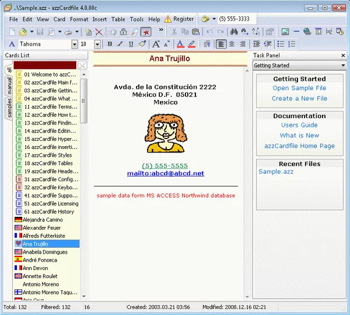Image resolution: width=350 pixels, height=315 pixels.
Task: Decrease indent icon
Action: click(x=267, y=44)
